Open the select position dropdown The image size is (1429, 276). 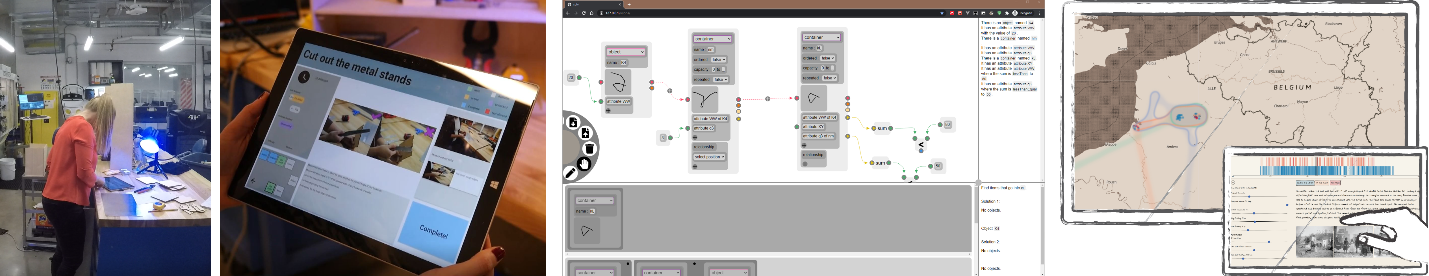point(710,157)
